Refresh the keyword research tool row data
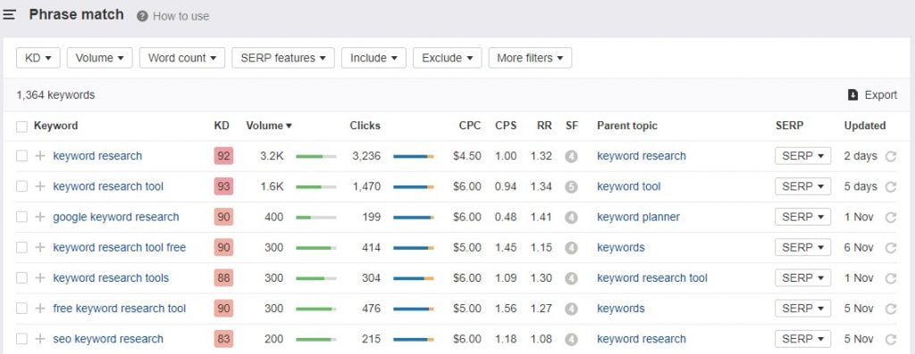915x354 pixels. click(x=891, y=186)
